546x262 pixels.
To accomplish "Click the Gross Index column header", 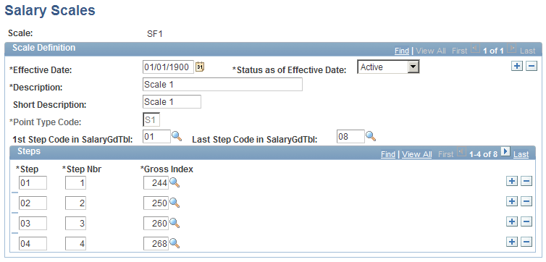I will click(x=167, y=169).
